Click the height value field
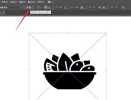The image size is (131, 100). tap(114, 7)
